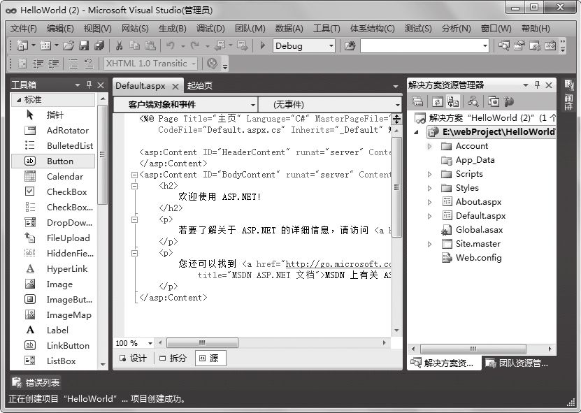Switch to 设计 view

point(134,358)
